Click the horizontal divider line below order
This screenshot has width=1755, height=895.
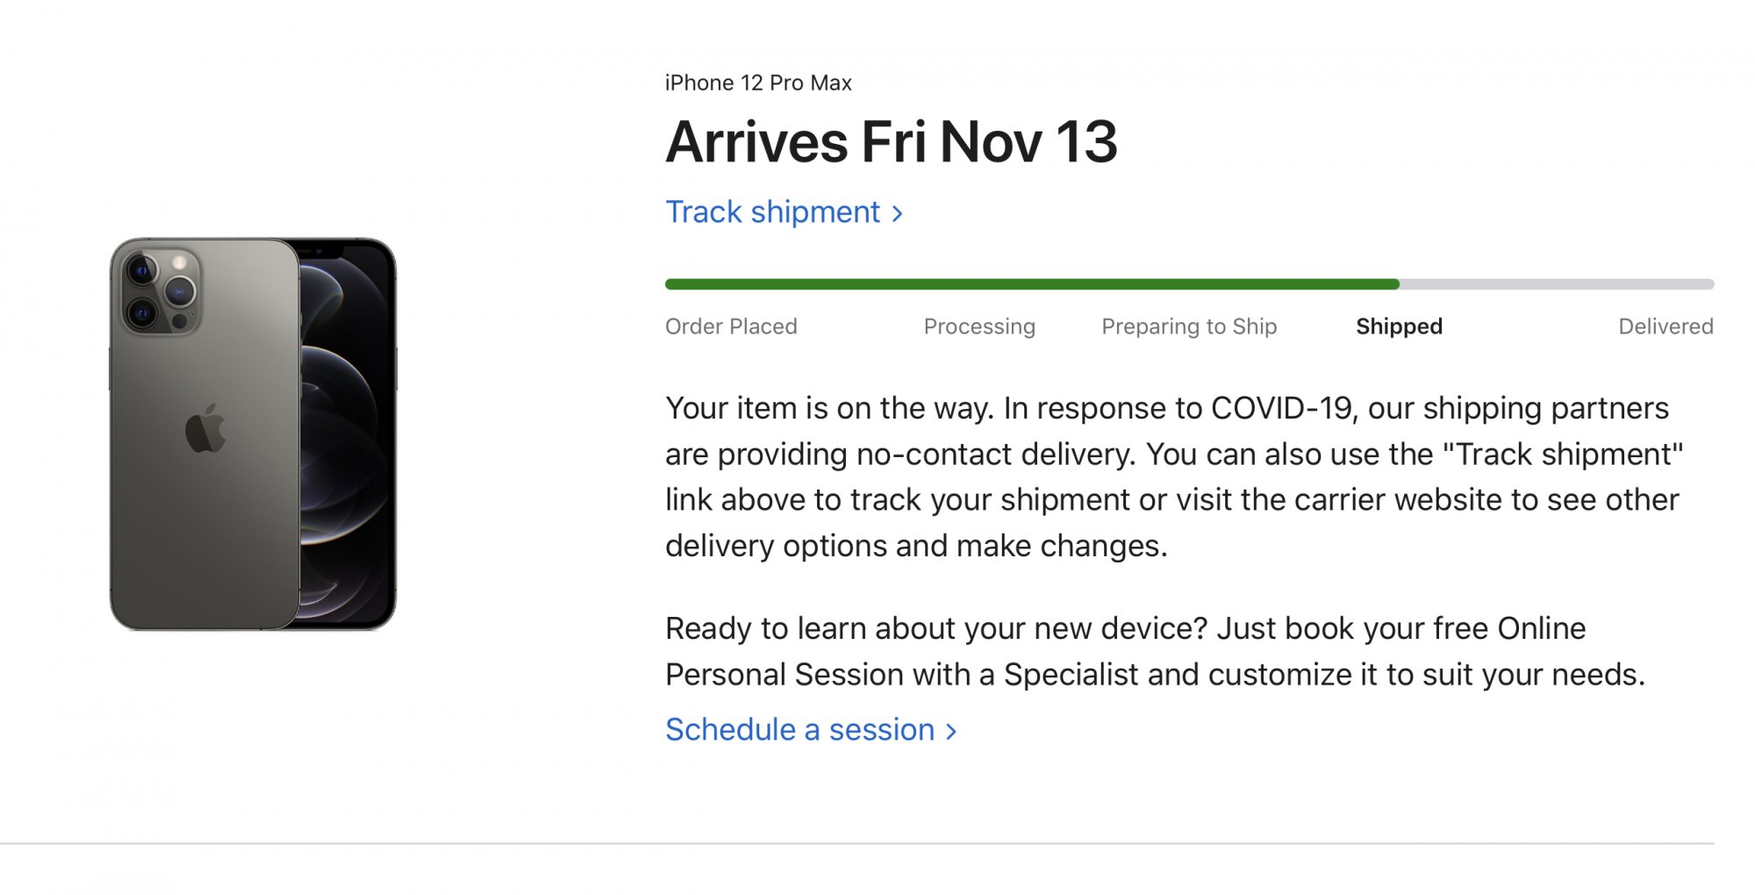(857, 843)
